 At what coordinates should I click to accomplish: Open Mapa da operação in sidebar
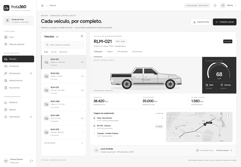pyautogui.click(x=18, y=44)
